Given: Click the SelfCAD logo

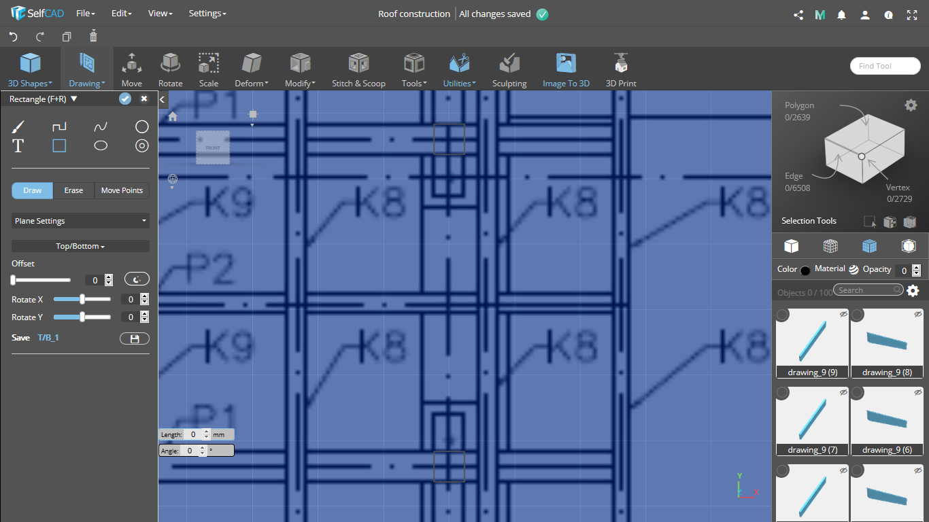Looking at the screenshot, I should 37,14.
